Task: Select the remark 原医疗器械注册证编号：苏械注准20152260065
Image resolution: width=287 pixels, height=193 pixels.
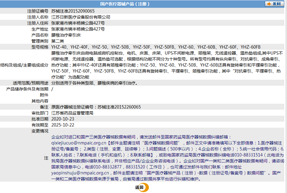Action: pos(96,107)
